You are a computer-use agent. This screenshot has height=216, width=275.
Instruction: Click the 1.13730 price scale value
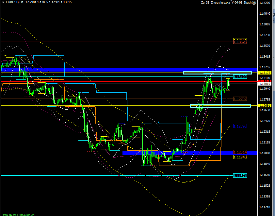(265, 35)
